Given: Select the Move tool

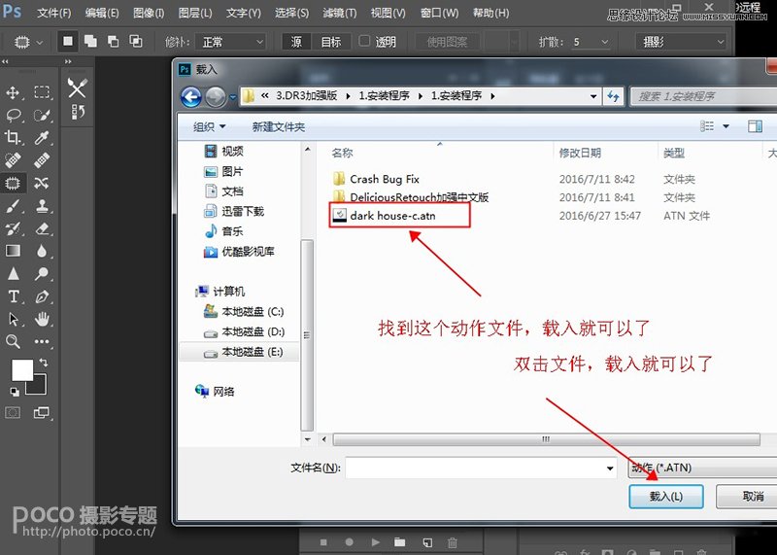Looking at the screenshot, I should tap(14, 92).
